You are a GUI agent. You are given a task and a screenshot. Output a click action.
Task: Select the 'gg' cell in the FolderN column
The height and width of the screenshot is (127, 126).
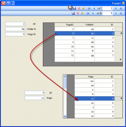click(85, 55)
